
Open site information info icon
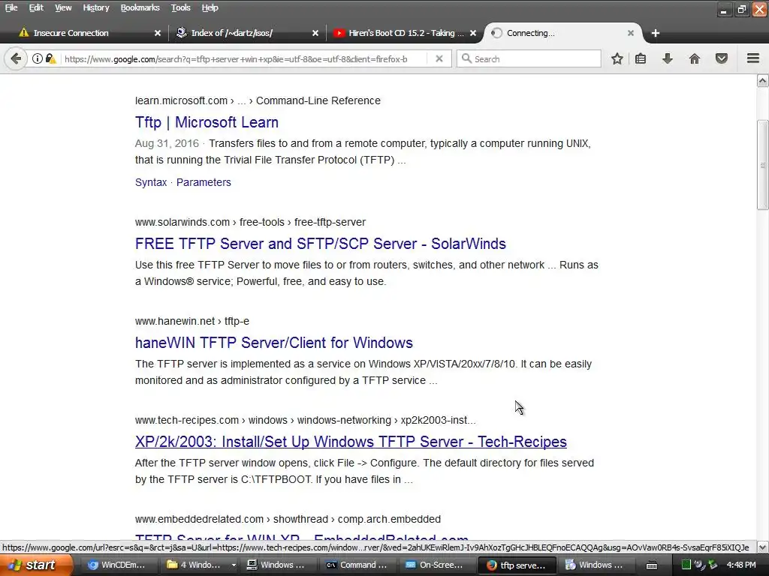(x=38, y=58)
